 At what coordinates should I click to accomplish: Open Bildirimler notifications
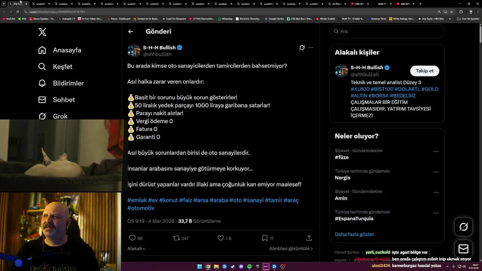61,83
